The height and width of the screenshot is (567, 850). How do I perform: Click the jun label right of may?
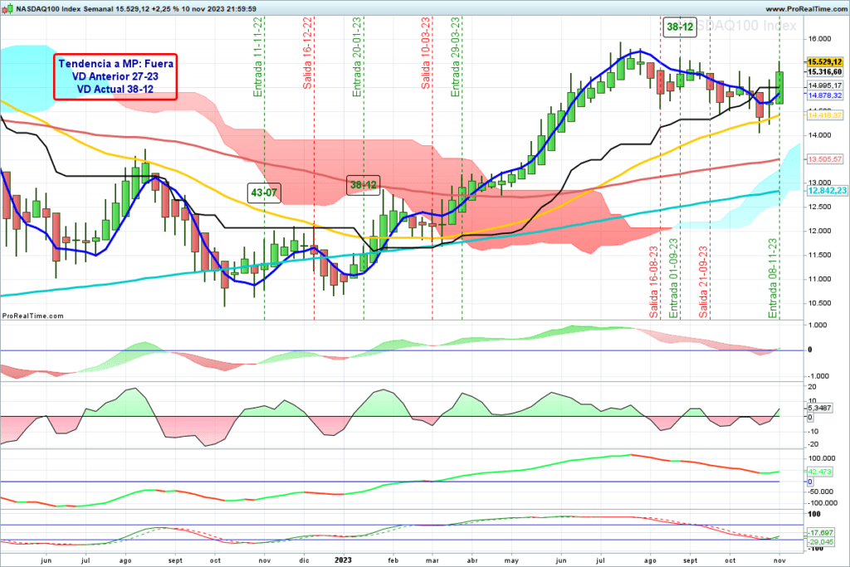pyautogui.click(x=560, y=560)
